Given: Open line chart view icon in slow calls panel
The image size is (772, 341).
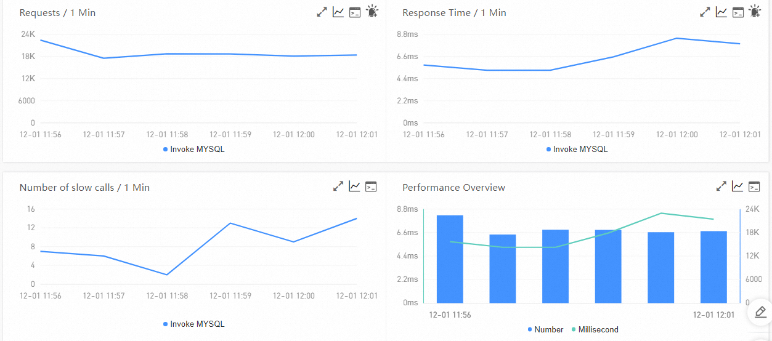Looking at the screenshot, I should [354, 186].
